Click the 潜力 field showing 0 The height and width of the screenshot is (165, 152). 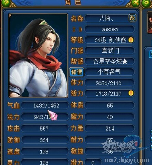[x=93, y=162]
